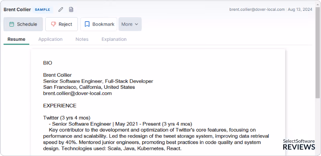Image resolution: width=321 pixels, height=156 pixels.
Task: Click the calendar icon in Schedule button
Action: 12,24
